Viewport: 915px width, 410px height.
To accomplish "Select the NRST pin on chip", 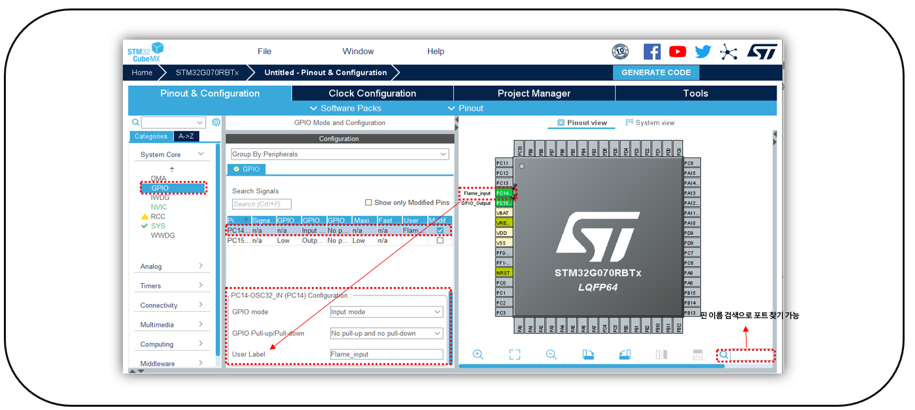I will pos(503,273).
